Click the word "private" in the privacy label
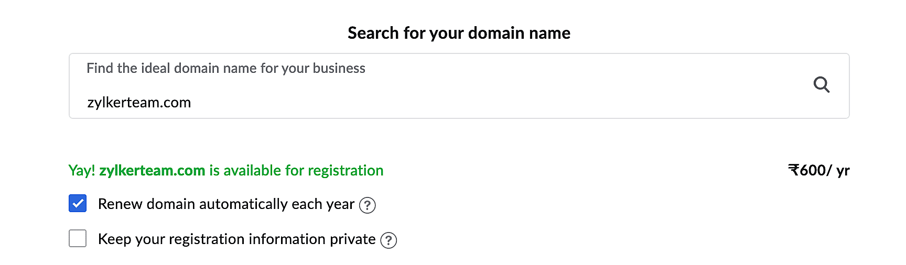Screen dimensions: 906x265 tap(352, 239)
